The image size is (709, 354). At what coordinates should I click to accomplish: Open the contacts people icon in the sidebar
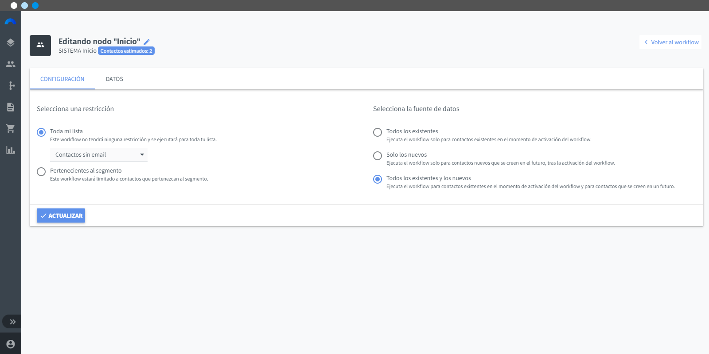tap(11, 64)
